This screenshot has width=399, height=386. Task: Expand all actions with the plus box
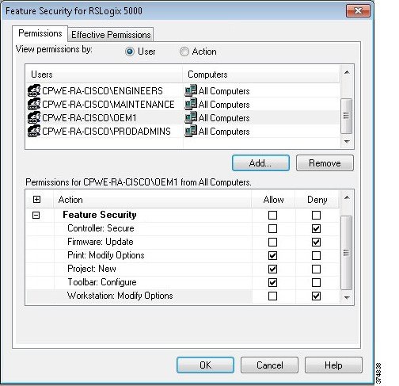(36, 200)
